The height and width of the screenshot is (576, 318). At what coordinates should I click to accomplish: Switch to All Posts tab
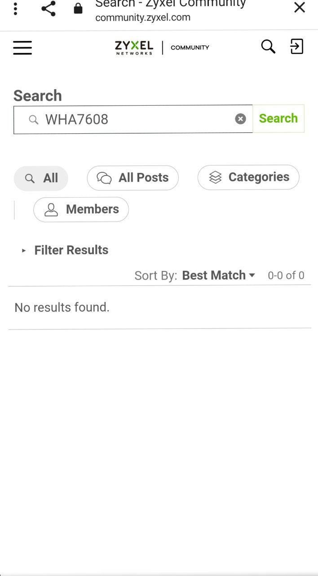(132, 178)
